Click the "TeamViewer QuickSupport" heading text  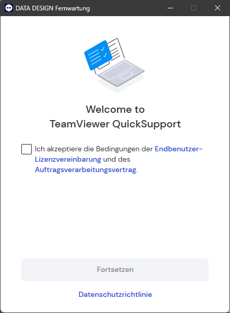115,124
